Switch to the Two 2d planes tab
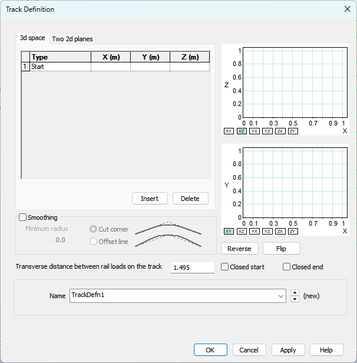The width and height of the screenshot is (357, 363). tap(72, 39)
